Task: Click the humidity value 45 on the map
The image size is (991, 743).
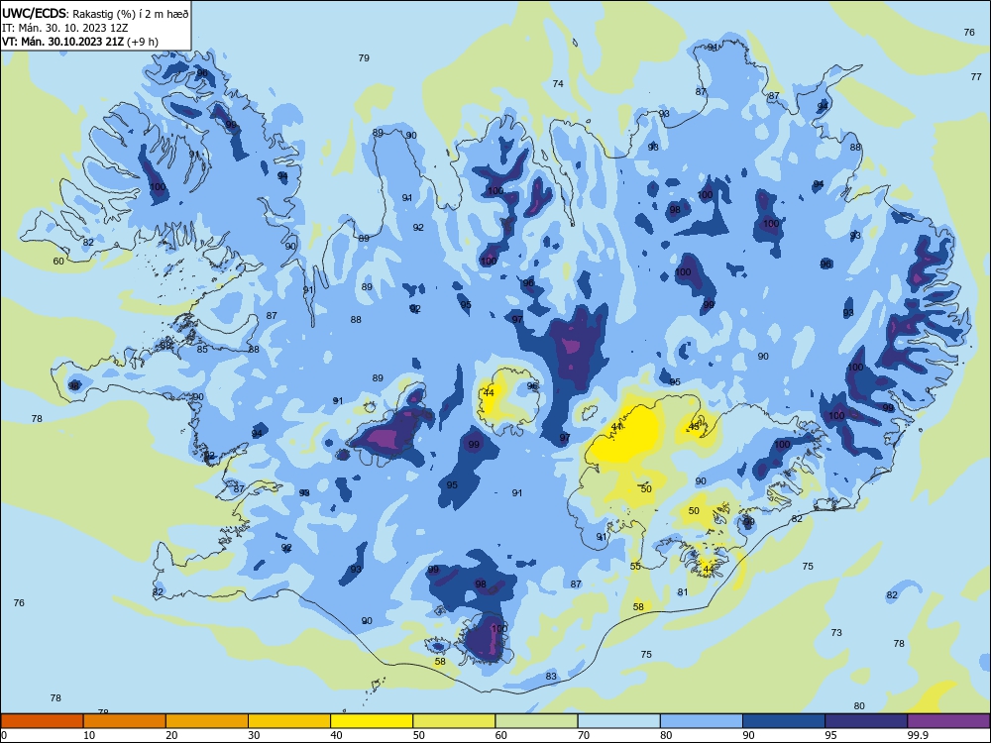Action: point(694,426)
